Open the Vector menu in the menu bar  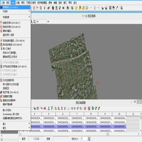tap(18, 2)
